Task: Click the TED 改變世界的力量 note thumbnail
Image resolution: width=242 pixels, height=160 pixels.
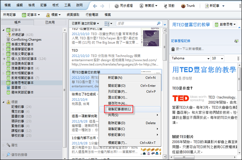Action: [x=151, y=37]
